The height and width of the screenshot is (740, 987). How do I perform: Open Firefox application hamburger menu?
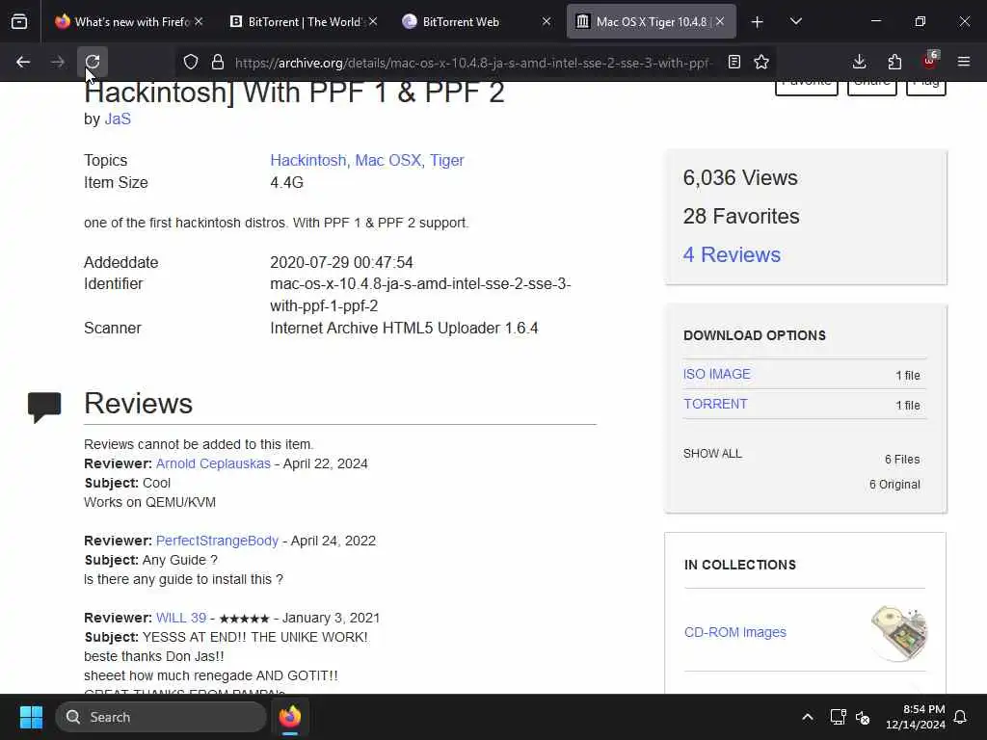(x=964, y=62)
